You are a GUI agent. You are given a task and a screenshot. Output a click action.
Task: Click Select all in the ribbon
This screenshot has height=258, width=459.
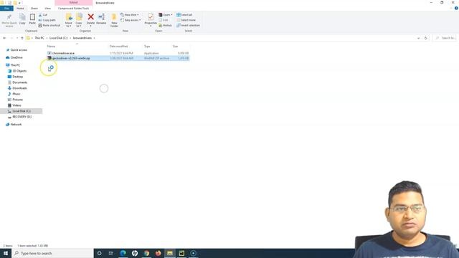pyautogui.click(x=184, y=14)
